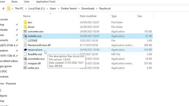Select the converter.exe application icon
The width and height of the screenshot is (189, 106).
tap(25, 32)
